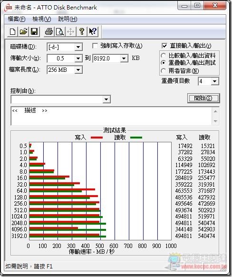Open About via question mark icon
Viewport: 232px width, 277px height.
[82, 31]
